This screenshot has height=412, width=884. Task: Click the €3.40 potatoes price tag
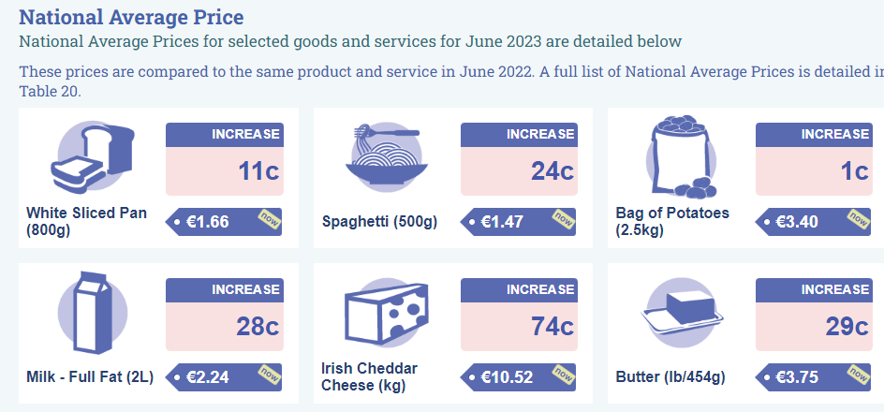(813, 222)
